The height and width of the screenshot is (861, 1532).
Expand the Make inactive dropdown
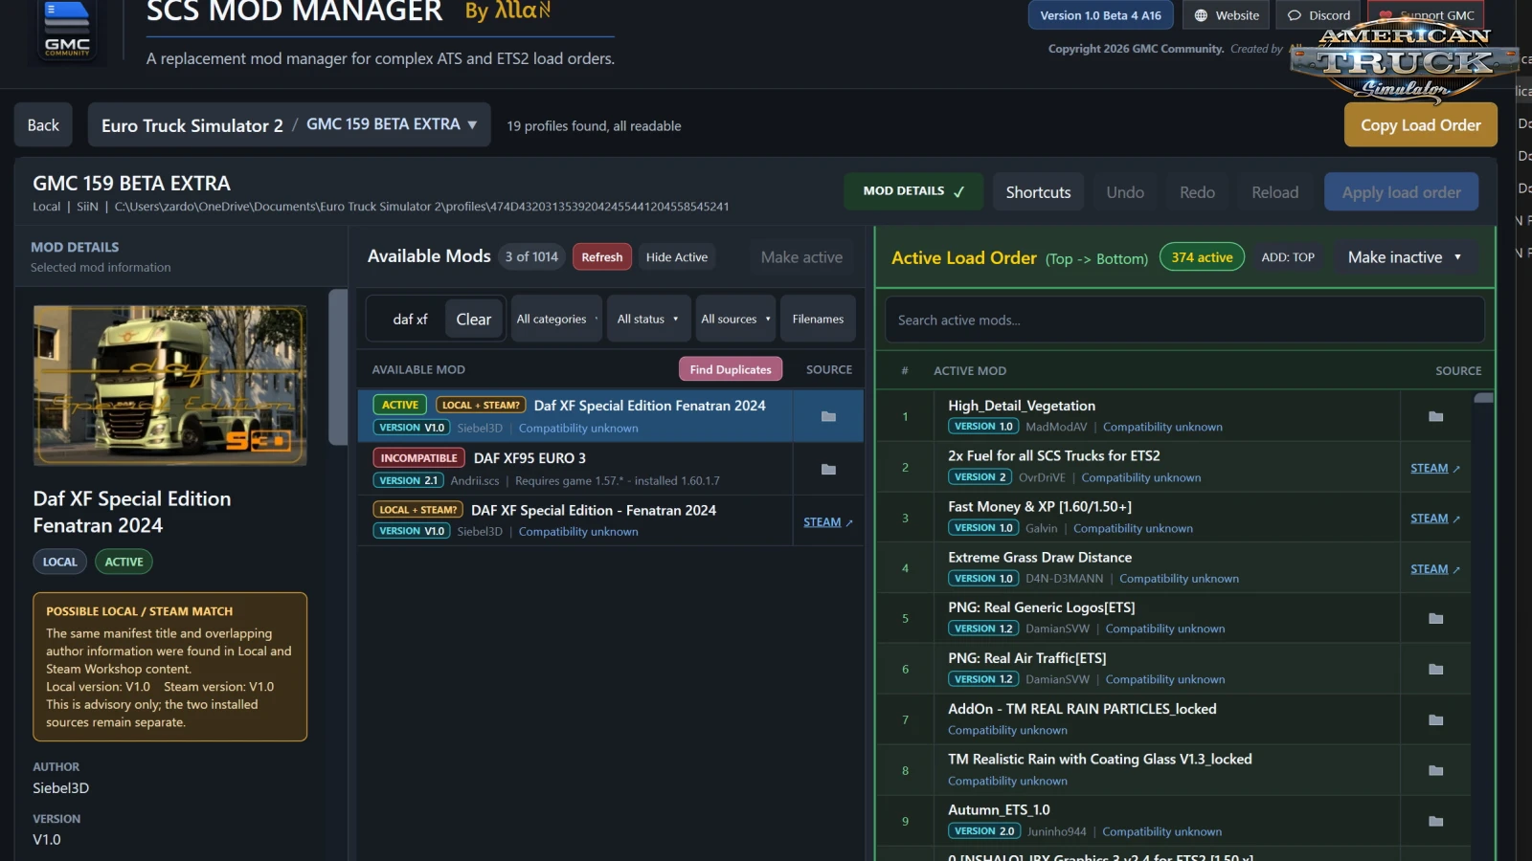click(1405, 257)
